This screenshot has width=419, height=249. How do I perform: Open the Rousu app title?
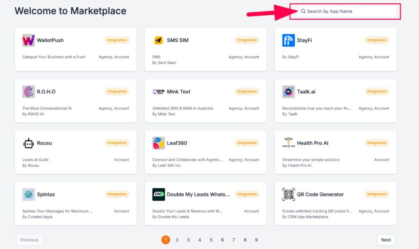point(44,143)
